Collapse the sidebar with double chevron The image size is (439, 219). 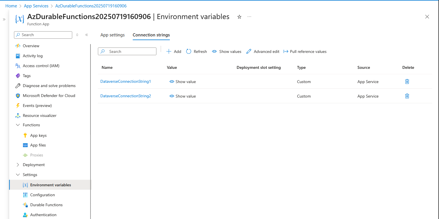86,35
